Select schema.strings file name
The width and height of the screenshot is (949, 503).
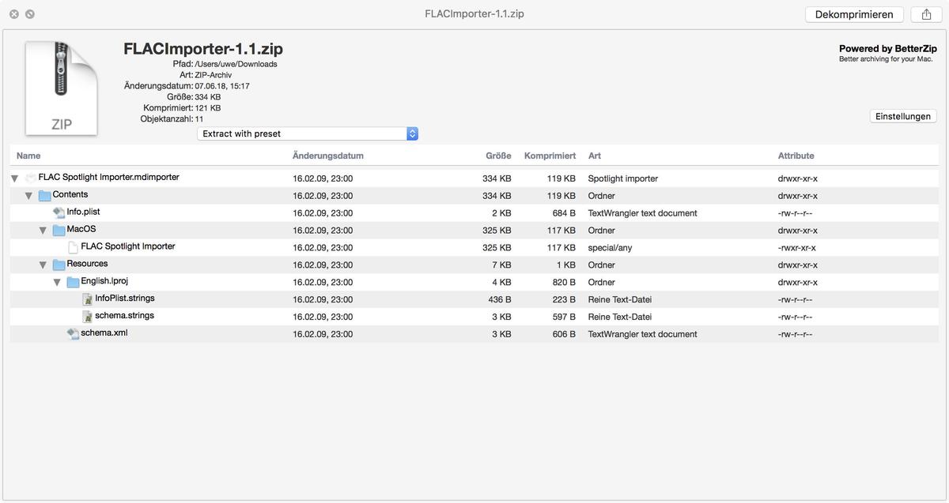coord(125,316)
